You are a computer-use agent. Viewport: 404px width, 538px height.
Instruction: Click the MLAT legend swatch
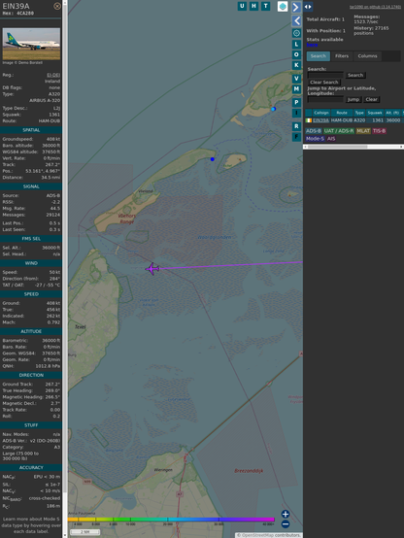[363, 131]
